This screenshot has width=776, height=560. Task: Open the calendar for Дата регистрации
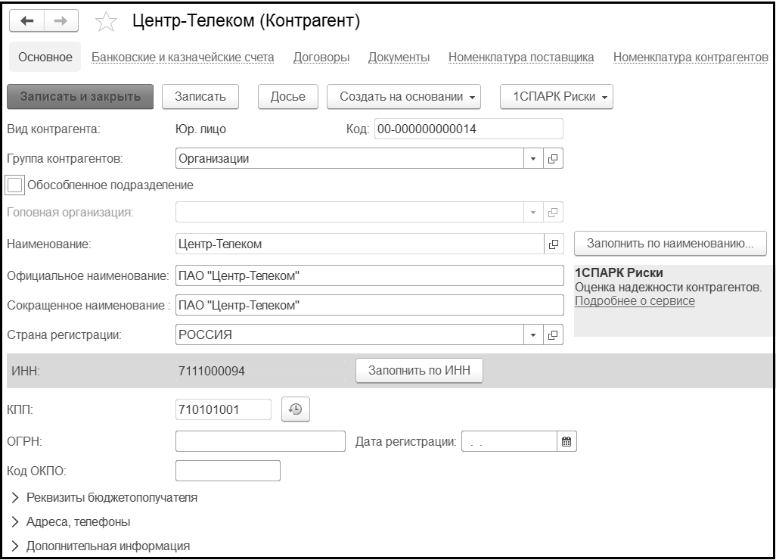point(566,442)
